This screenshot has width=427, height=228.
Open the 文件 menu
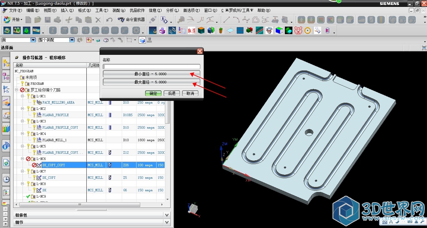click(16, 10)
